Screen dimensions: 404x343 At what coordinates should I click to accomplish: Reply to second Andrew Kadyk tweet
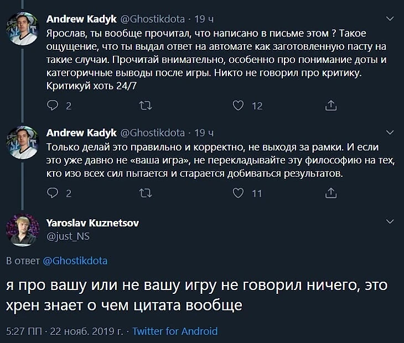(x=53, y=193)
